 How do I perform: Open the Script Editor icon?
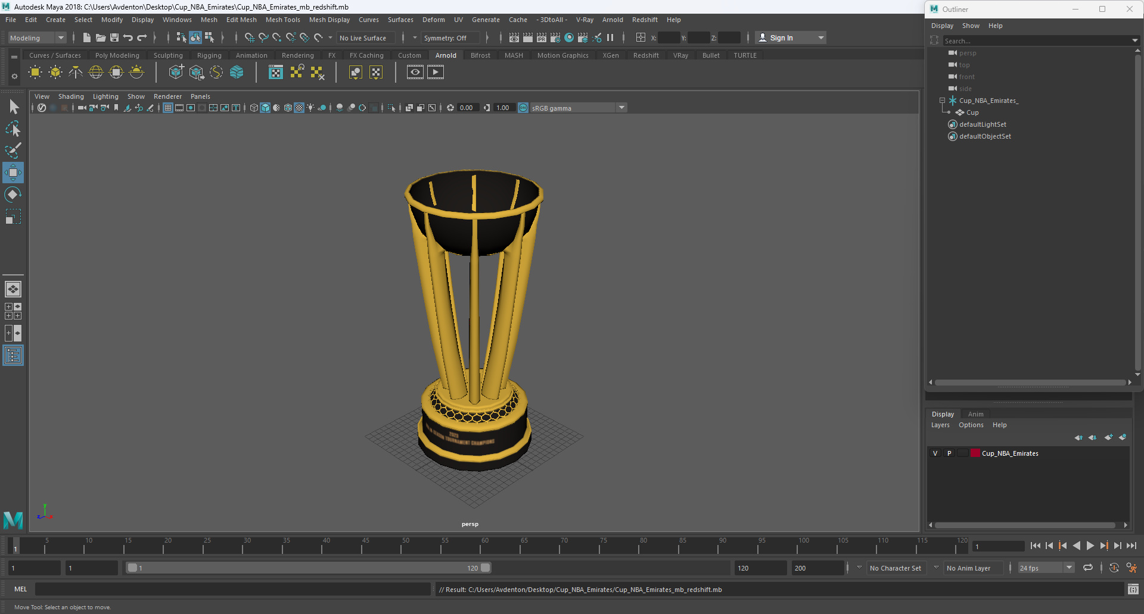coord(1133,590)
